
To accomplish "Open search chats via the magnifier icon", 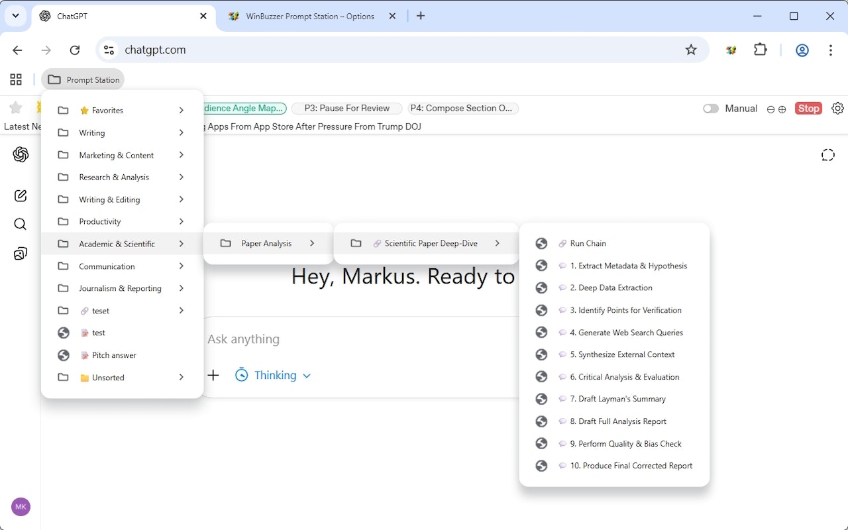I will tap(21, 224).
